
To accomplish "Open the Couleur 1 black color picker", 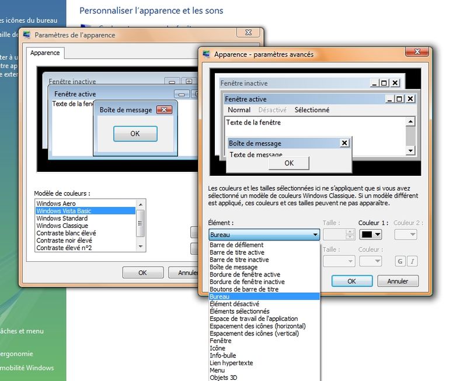I will click(371, 235).
